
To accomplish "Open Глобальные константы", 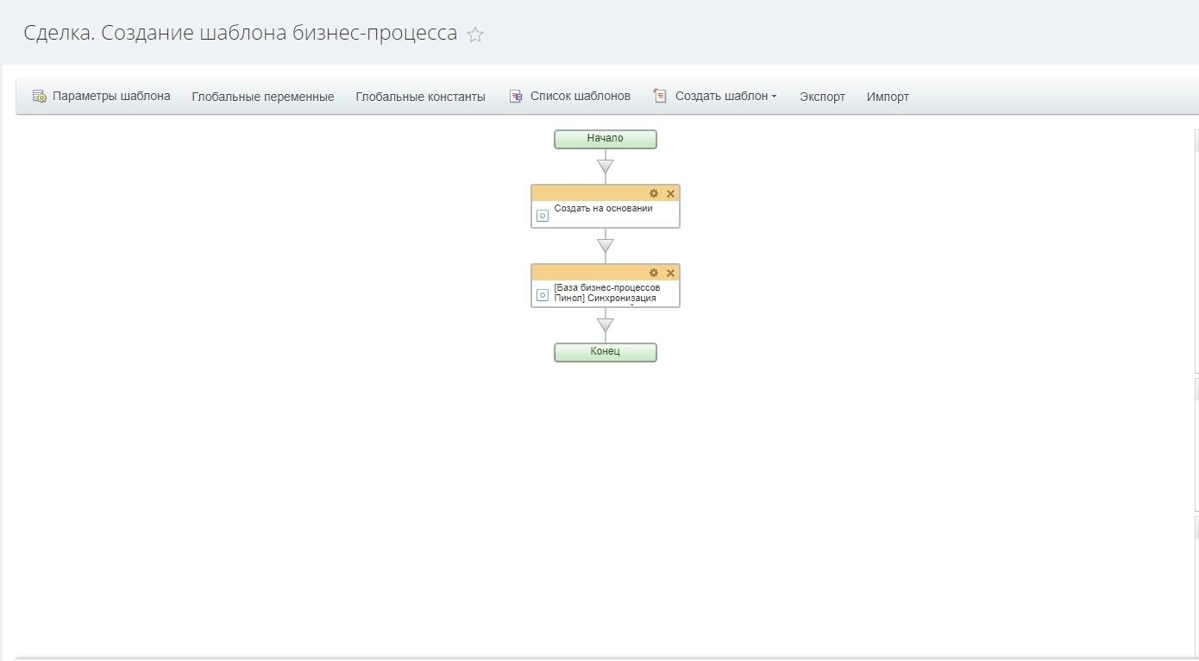I will point(420,97).
